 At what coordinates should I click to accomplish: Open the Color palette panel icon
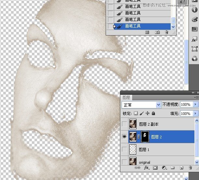tap(195, 19)
